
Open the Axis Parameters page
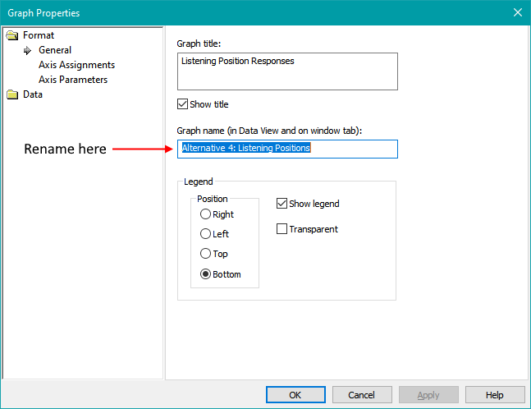73,80
